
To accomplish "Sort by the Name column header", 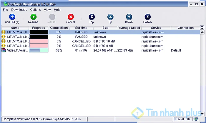I will tap(15, 28).
